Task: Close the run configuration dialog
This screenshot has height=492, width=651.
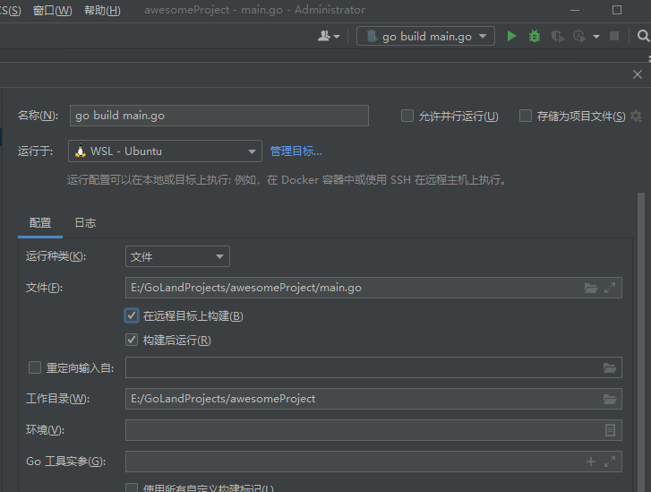Action: coord(638,74)
